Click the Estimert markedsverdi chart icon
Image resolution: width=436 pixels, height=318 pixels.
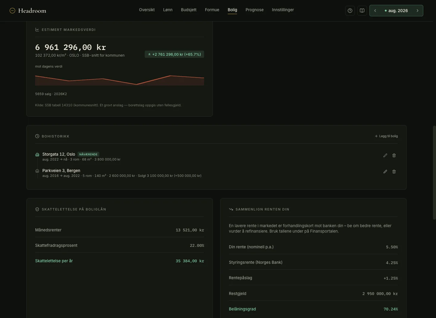(x=37, y=30)
